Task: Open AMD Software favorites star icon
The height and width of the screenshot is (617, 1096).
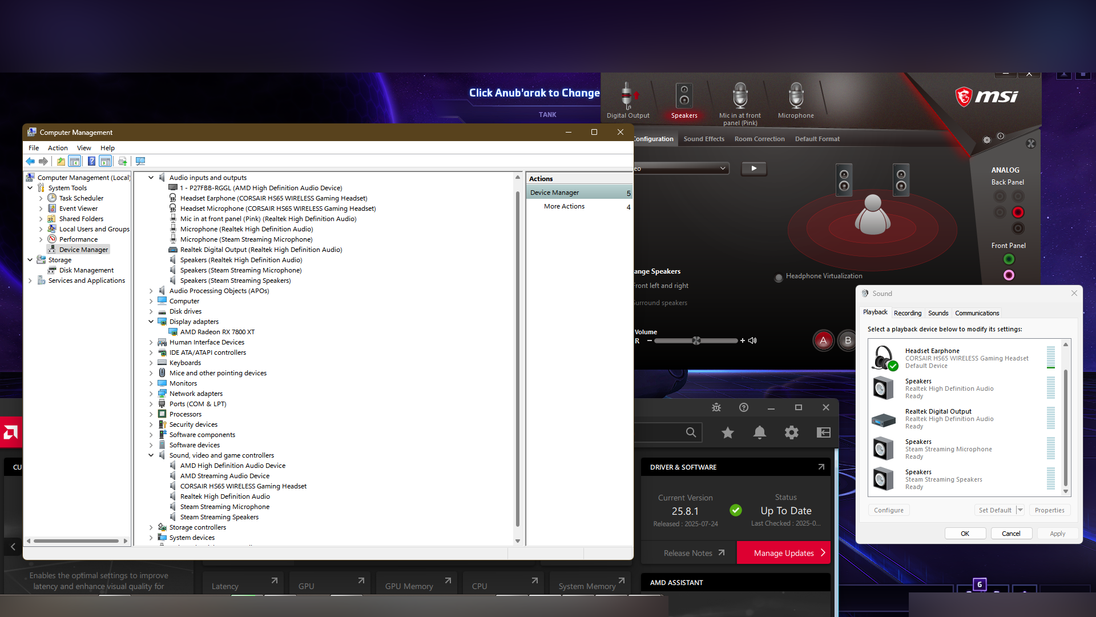Action: point(727,432)
